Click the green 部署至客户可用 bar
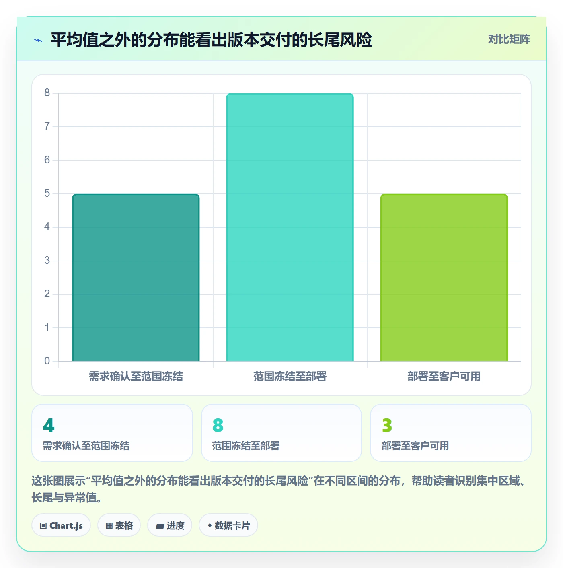Image resolution: width=563 pixels, height=568 pixels. (x=444, y=278)
